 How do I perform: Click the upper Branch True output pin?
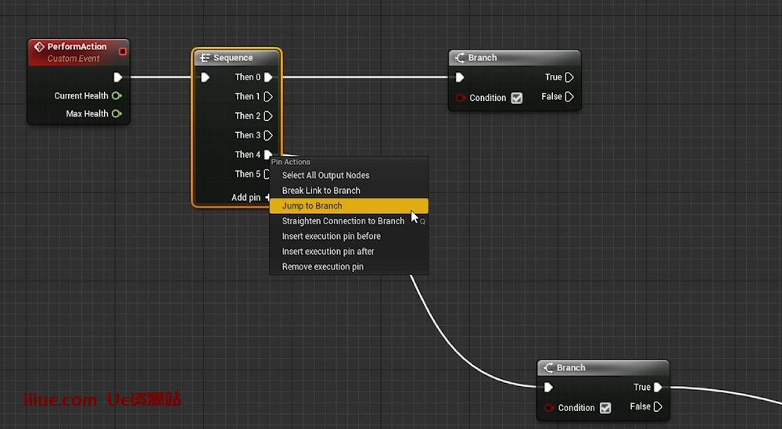[x=569, y=77]
